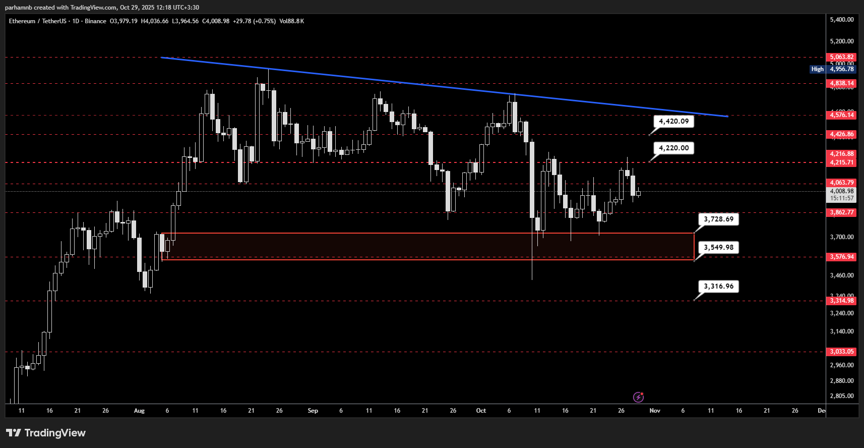Select the red shaded support zone rectangle
Viewport: 864px width, 448px height.
(427, 246)
